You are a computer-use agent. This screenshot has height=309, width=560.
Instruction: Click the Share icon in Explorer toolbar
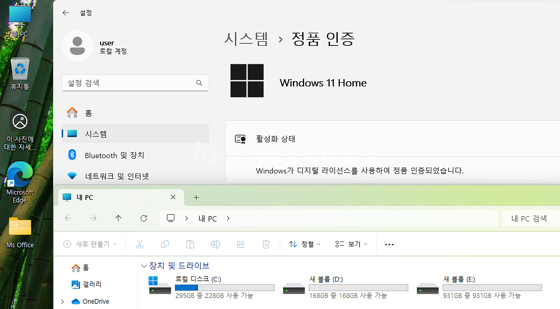(241, 244)
